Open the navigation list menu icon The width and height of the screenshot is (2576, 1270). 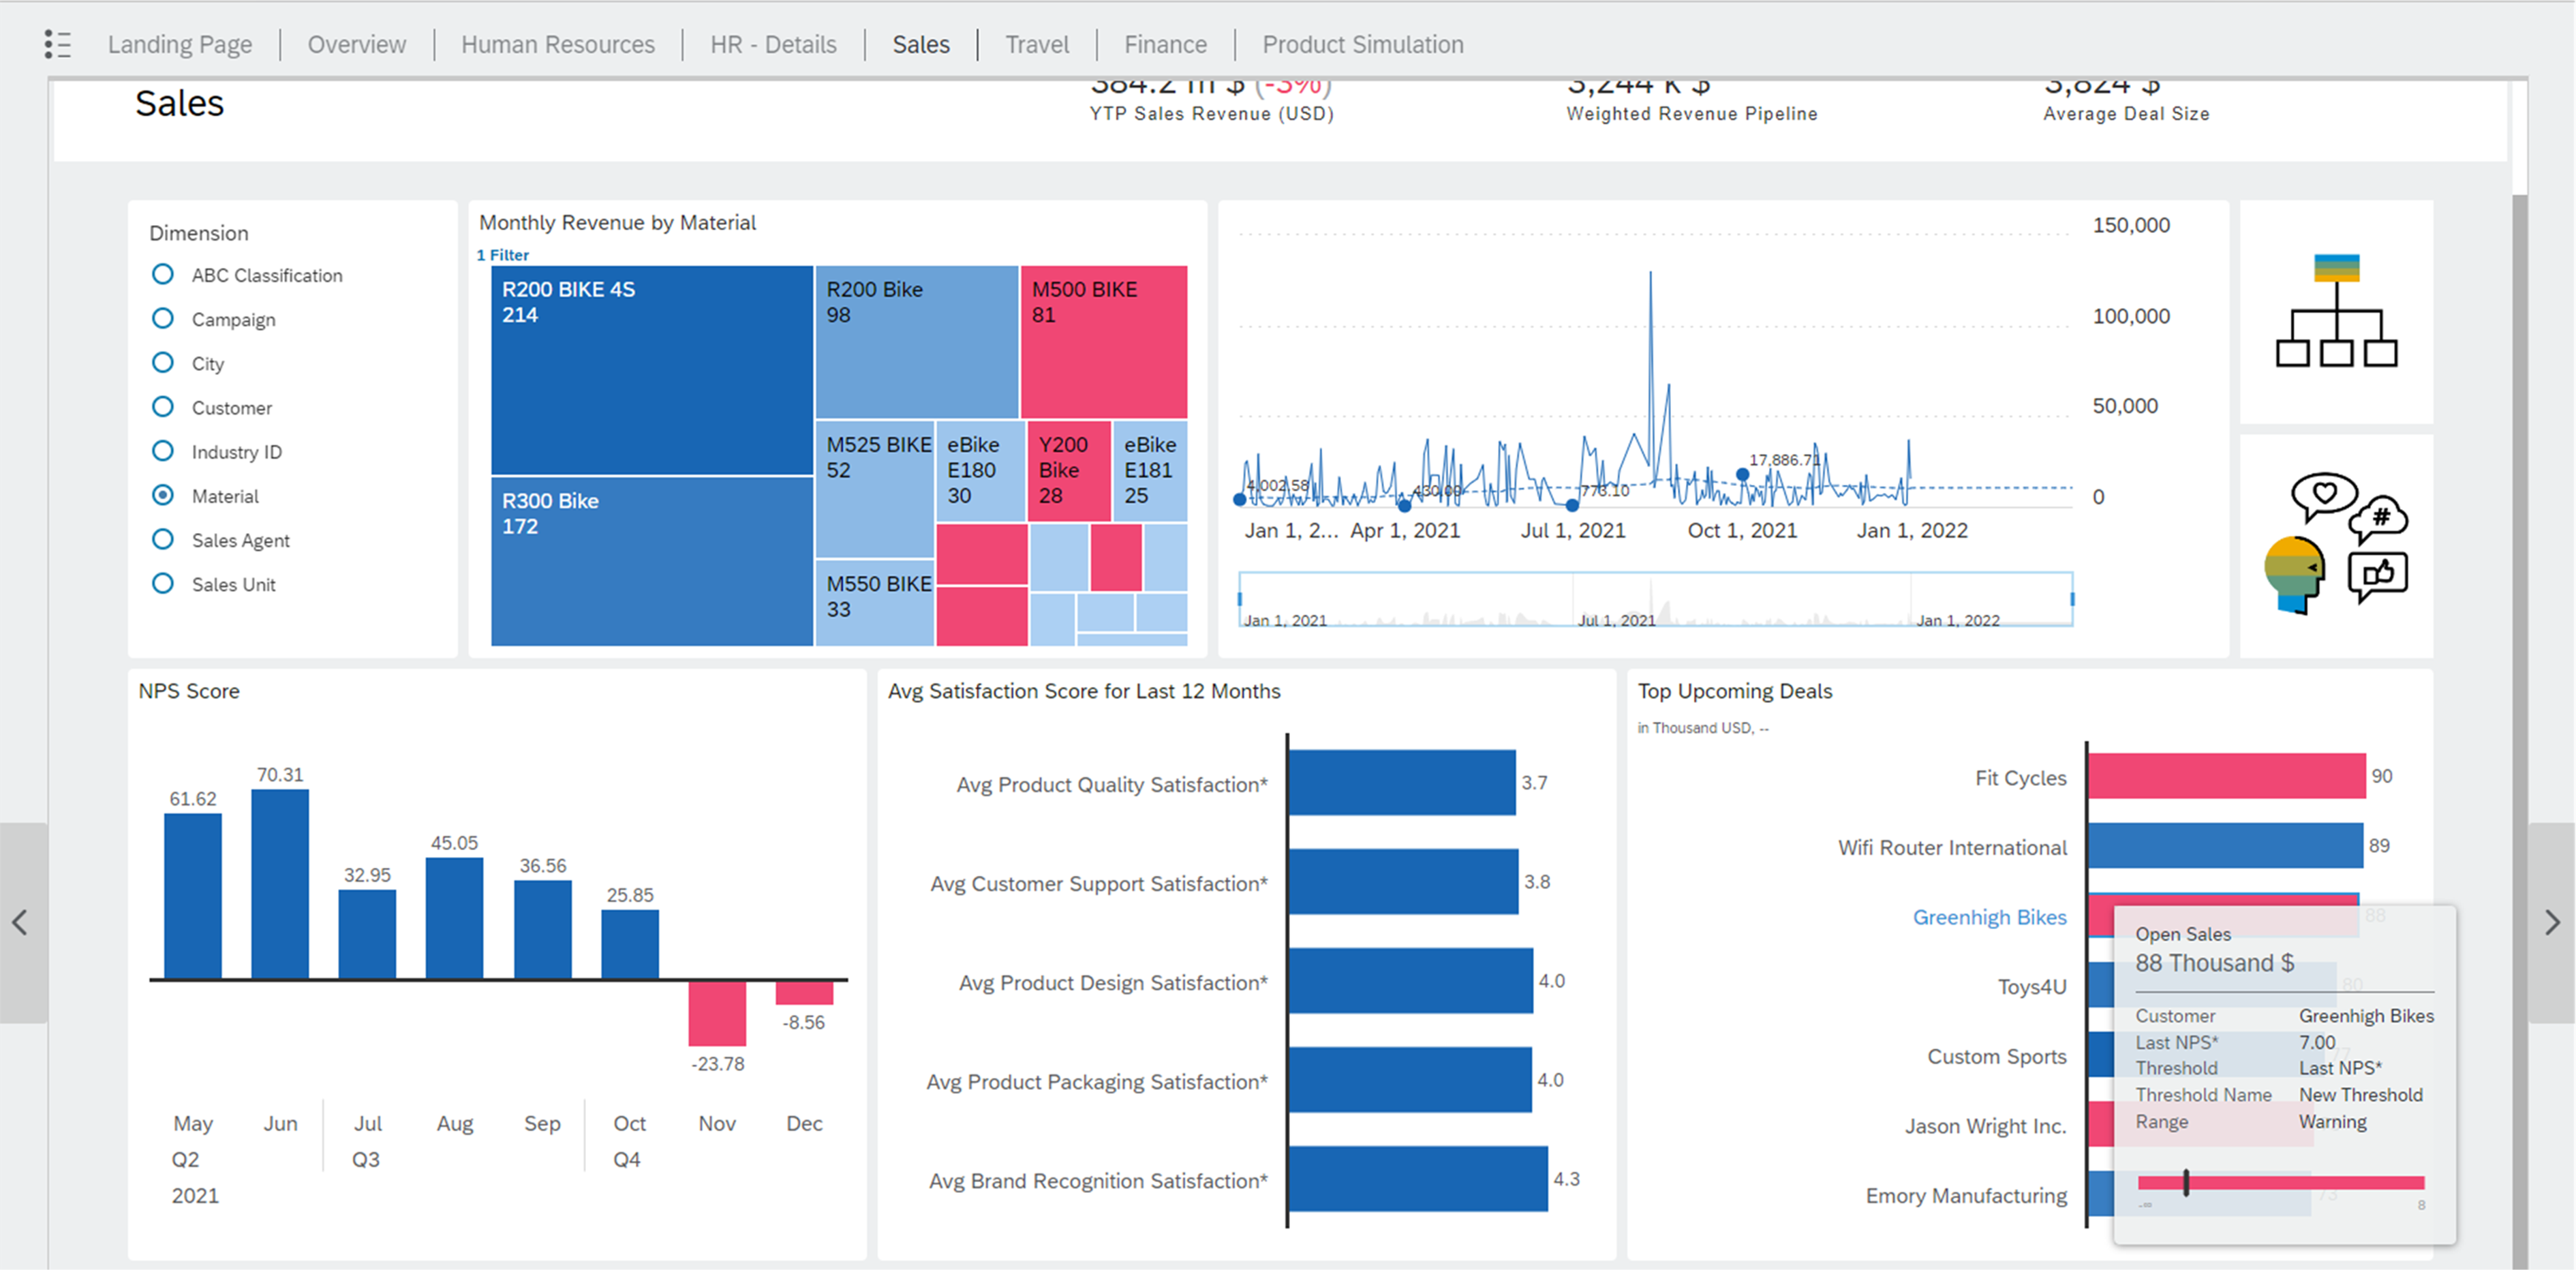pyautogui.click(x=58, y=44)
